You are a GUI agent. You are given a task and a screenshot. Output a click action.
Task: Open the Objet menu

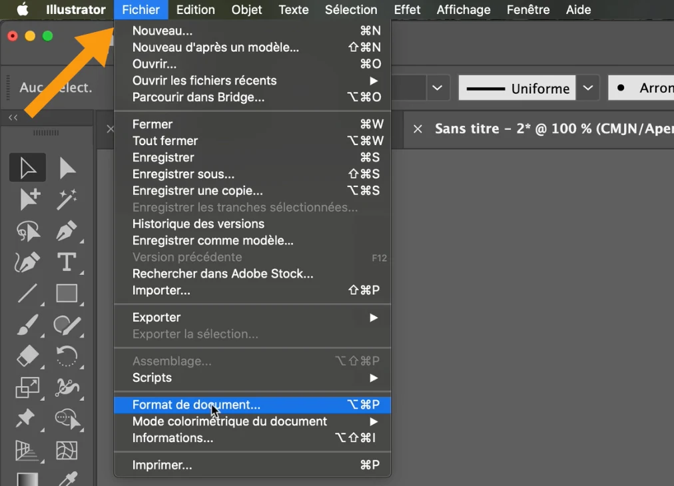(x=246, y=9)
